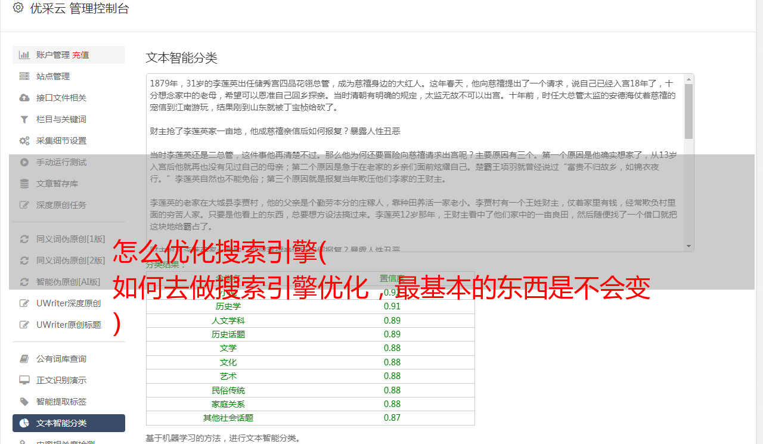Click the 优采云 管理控制台 title text
Image resolution: width=763 pixels, height=444 pixels.
pyautogui.click(x=79, y=8)
